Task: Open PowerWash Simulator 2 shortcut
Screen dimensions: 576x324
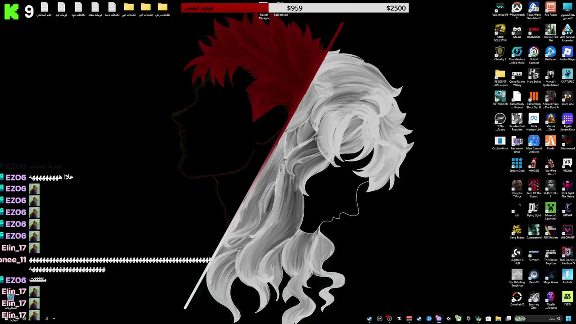Action: pyautogui.click(x=534, y=10)
